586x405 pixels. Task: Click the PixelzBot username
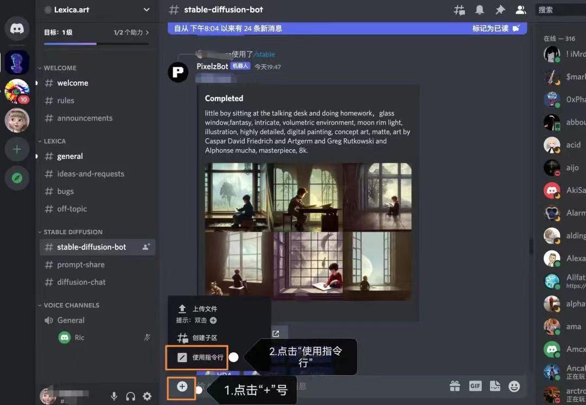pyautogui.click(x=212, y=67)
